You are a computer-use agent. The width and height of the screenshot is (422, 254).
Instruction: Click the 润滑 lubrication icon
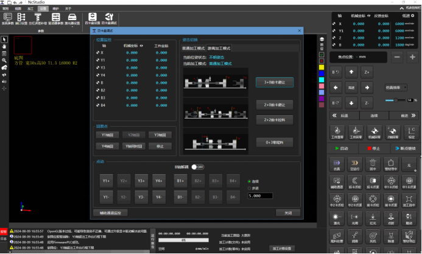point(355,237)
